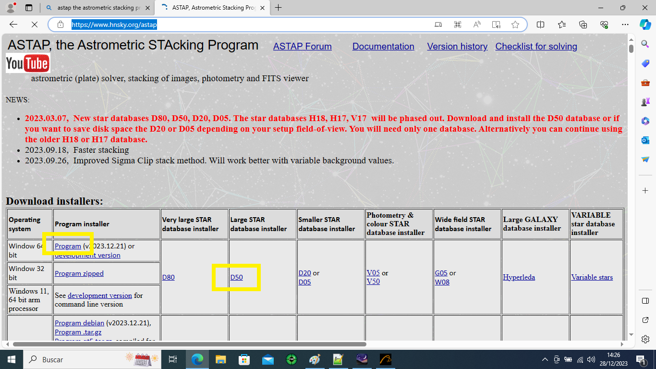Open the Tools briefcase icon in sidebar
Screen dimensions: 656x369
(x=645, y=83)
